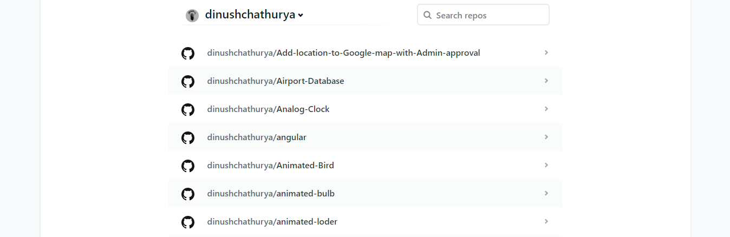Image resolution: width=730 pixels, height=237 pixels.
Task: Click GitHub icon beside Analog-Clock
Action: coord(187,109)
